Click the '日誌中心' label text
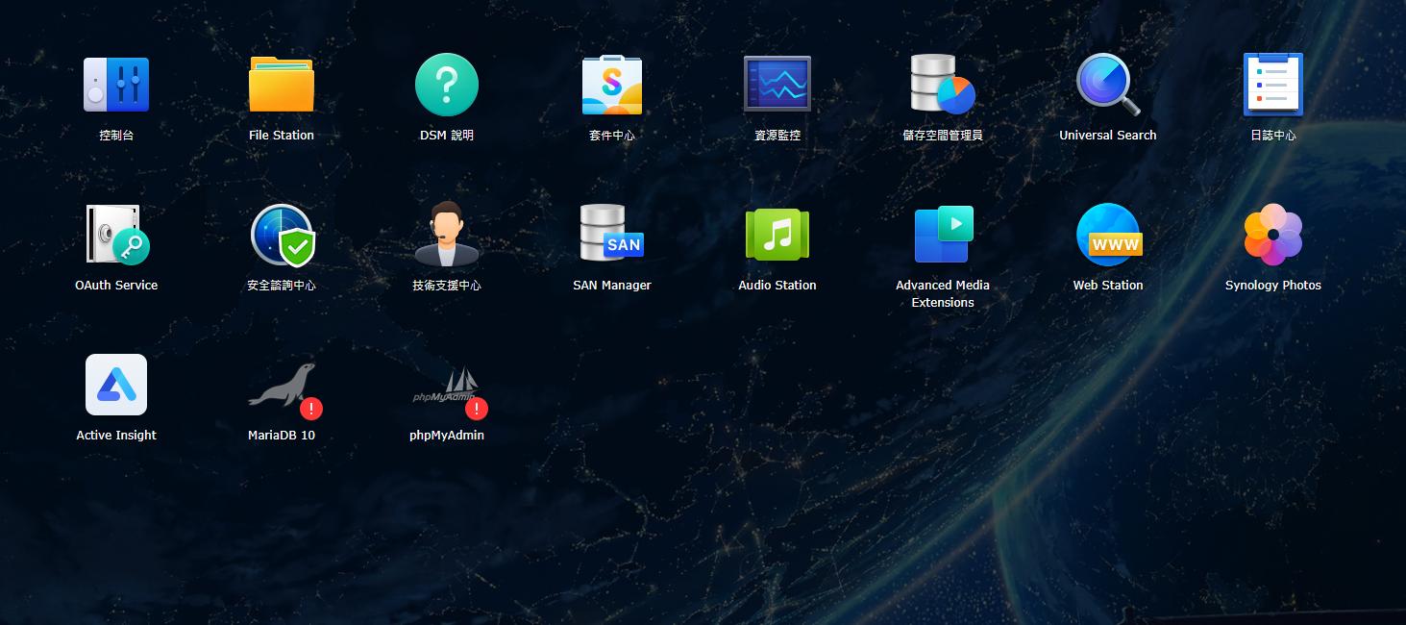Viewport: 1406px width, 625px height. pos(1273,136)
